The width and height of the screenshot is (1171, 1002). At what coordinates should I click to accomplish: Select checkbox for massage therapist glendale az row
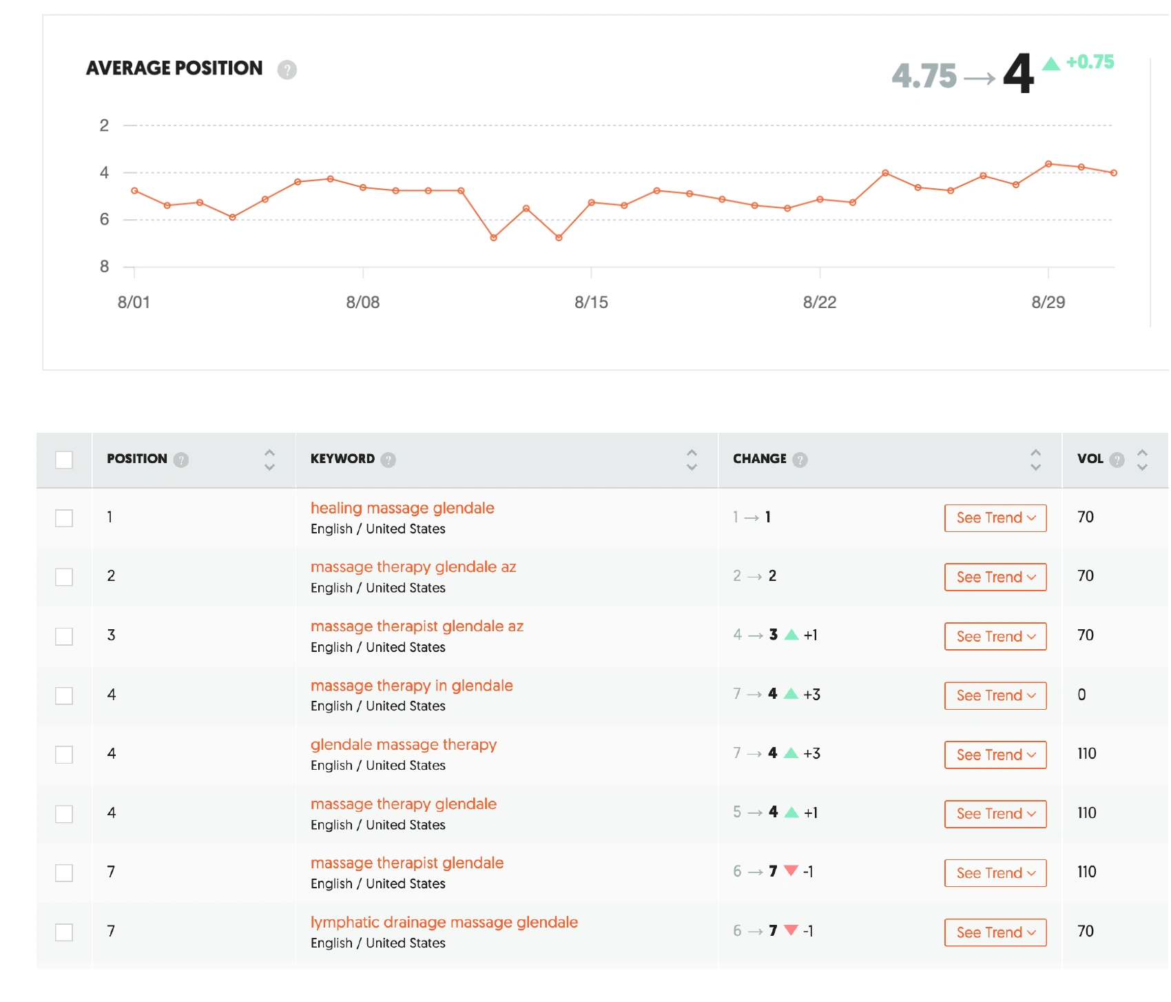tap(64, 636)
